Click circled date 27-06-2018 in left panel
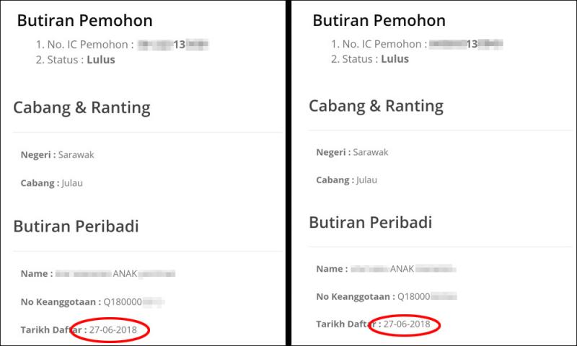Viewport: 577px width, 346px height. 113,330
